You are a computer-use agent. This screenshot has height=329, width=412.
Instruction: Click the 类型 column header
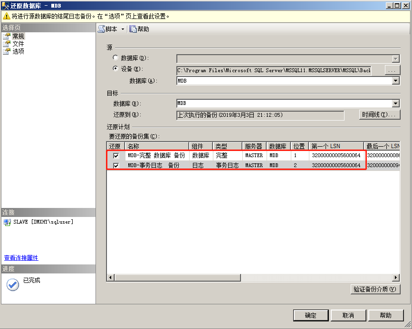pos(227,146)
